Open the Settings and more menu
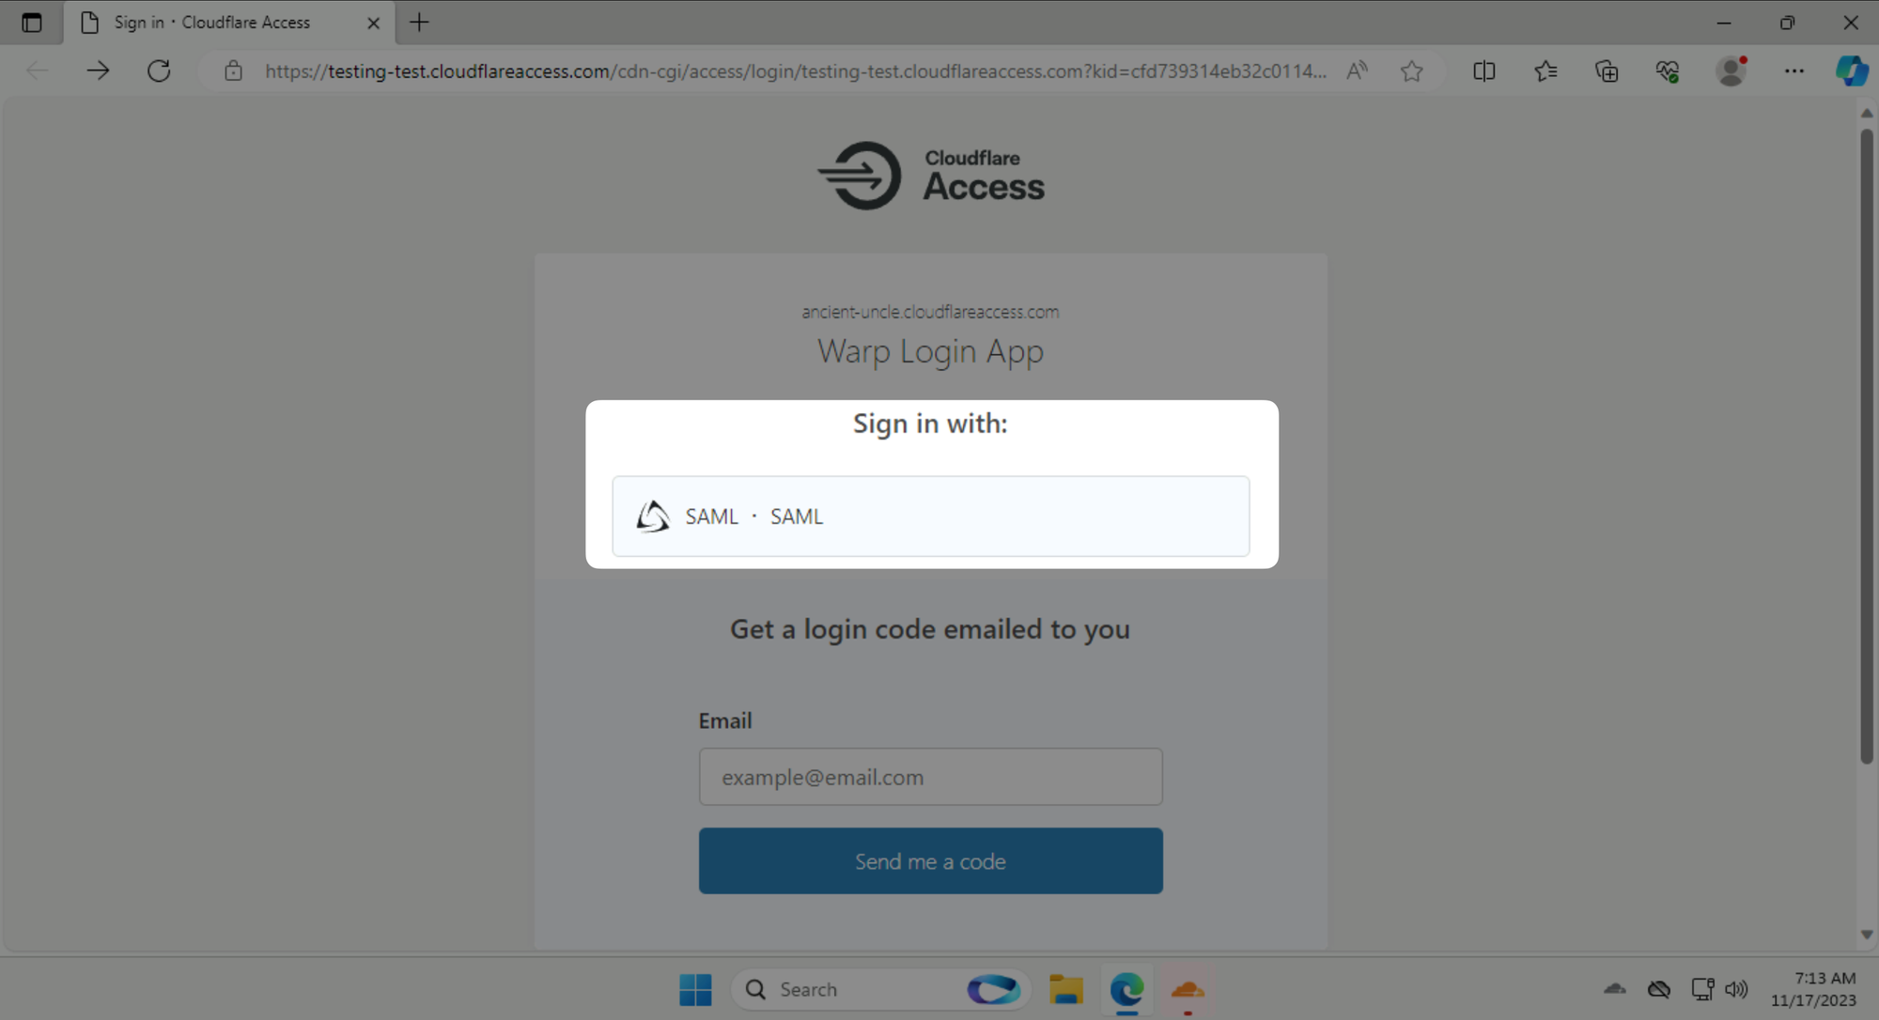 point(1794,70)
